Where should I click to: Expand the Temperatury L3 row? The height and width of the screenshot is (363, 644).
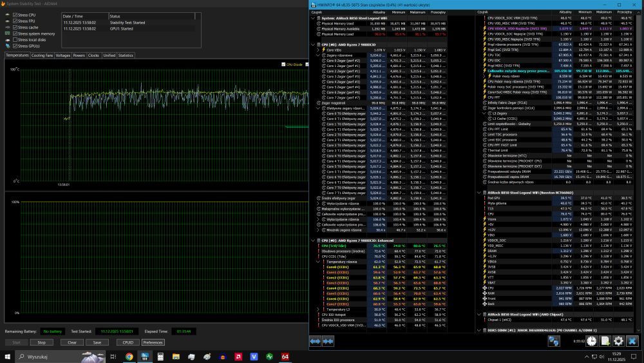(x=318, y=309)
